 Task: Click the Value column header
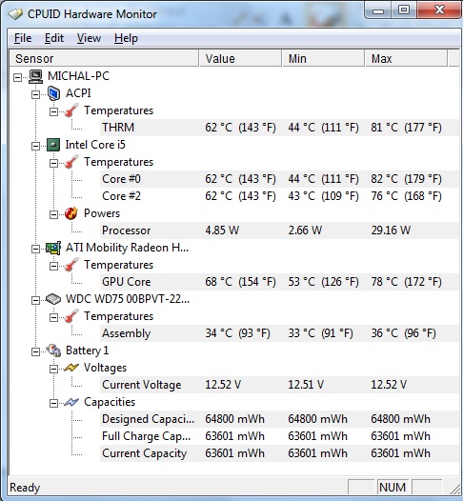(x=240, y=58)
